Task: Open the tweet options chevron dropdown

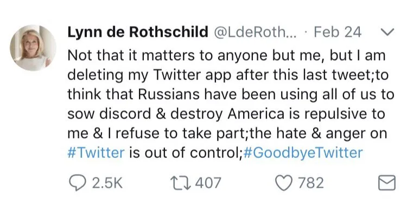Action: click(387, 32)
